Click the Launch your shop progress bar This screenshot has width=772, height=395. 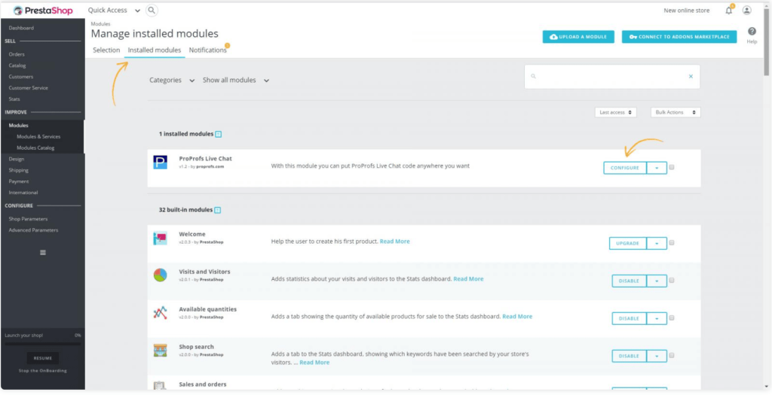[x=43, y=344]
